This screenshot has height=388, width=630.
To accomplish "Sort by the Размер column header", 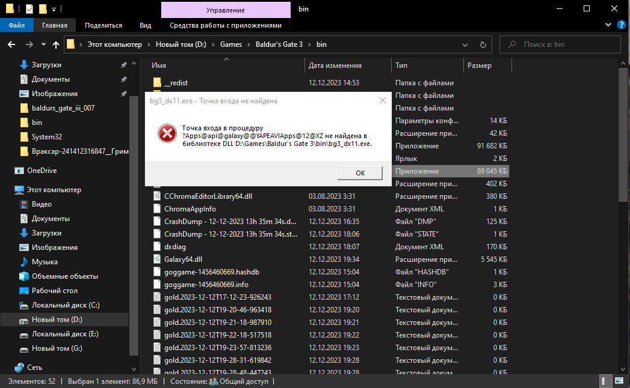I will pos(479,65).
